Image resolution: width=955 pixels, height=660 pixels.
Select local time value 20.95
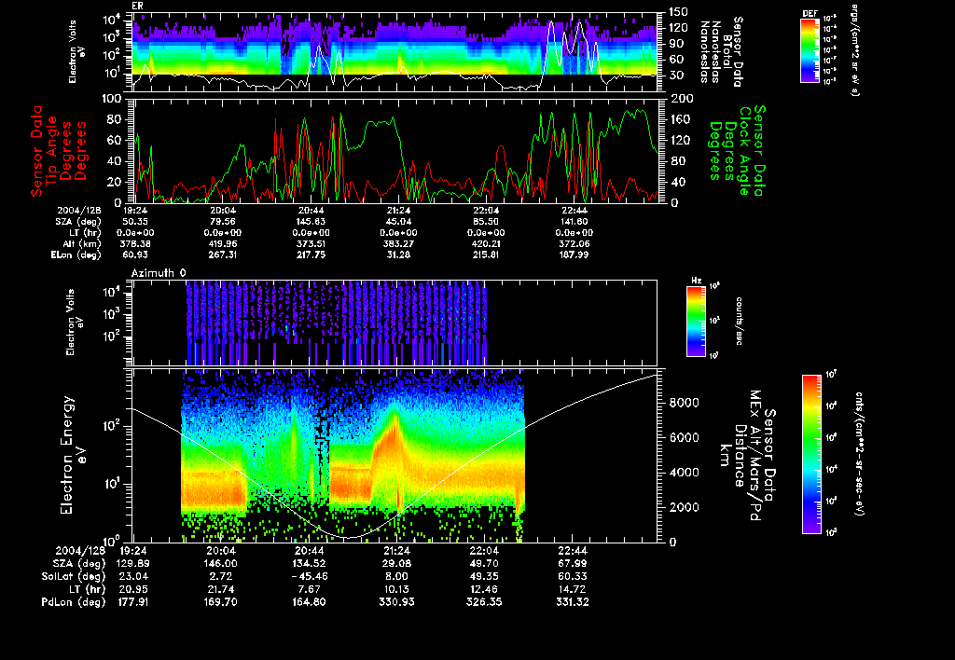click(133, 589)
